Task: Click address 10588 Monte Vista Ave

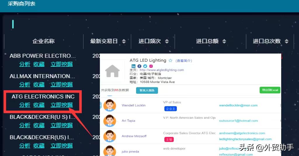Action: tap(157, 82)
